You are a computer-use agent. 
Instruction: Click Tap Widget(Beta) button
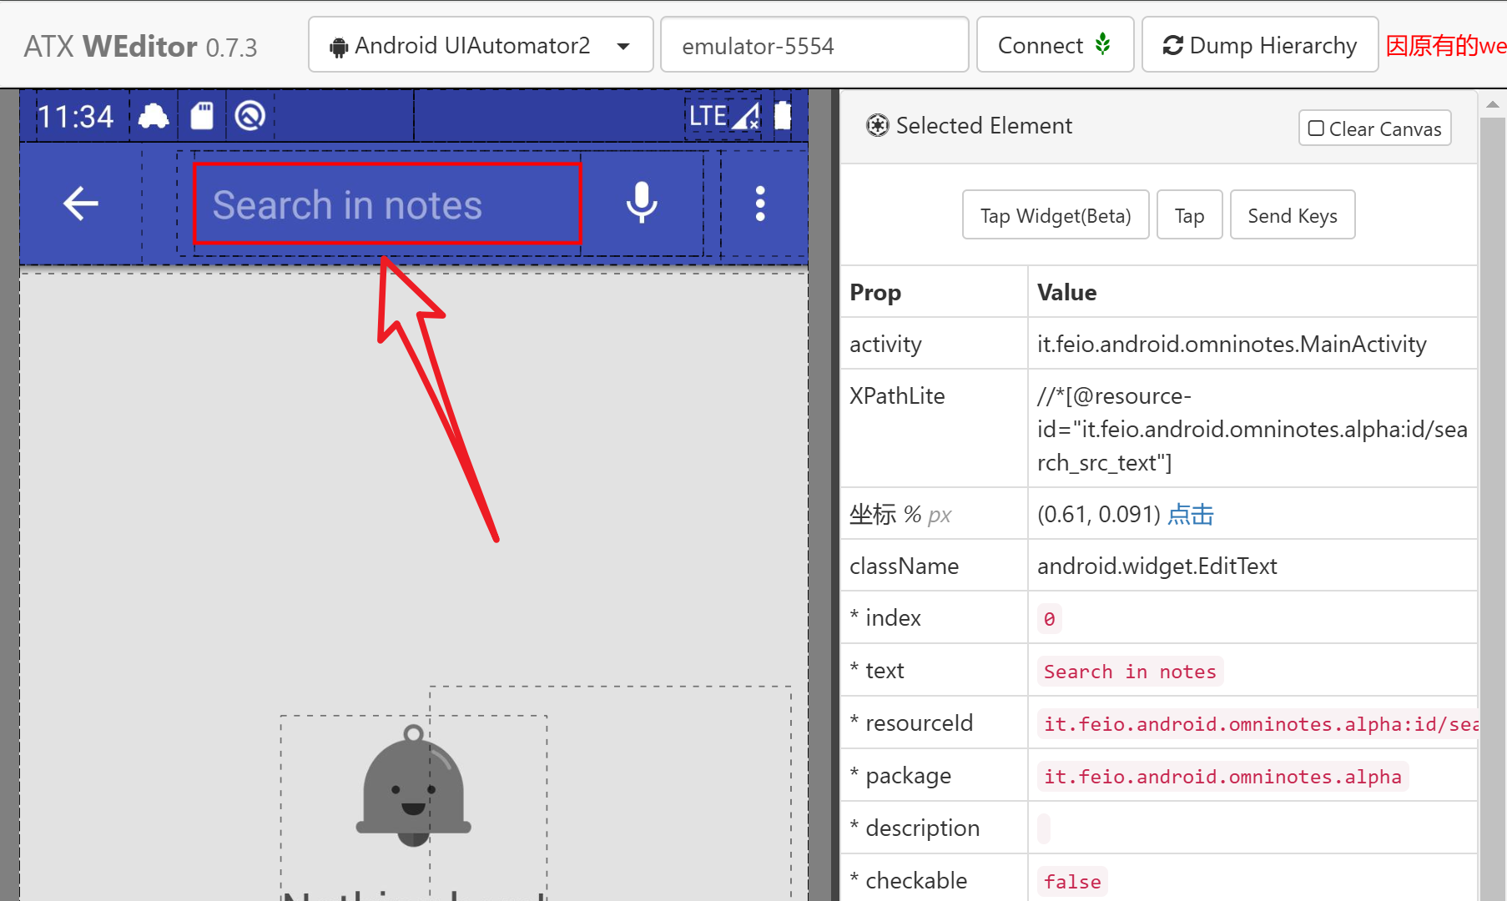(1056, 215)
